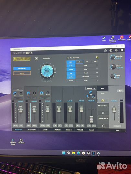This screenshot has width=131, height=174.
Task: Open the Epic Games Launcher desktop icon
Action: click(x=113, y=39)
